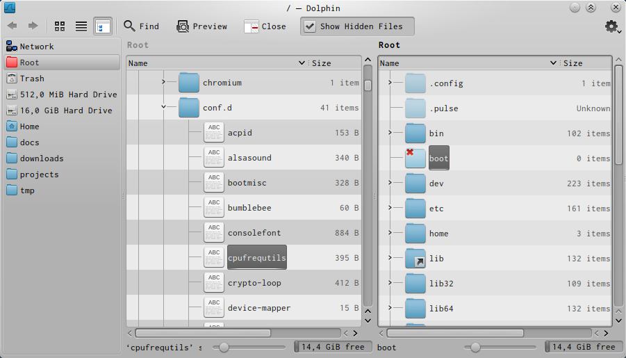
Task: Expand the lib64 folder
Action: 390,308
